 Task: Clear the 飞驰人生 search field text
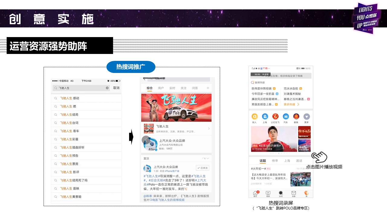(x=107, y=88)
